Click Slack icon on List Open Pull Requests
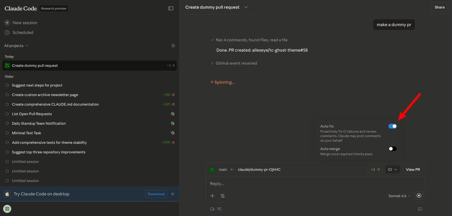The height and width of the screenshot is (216, 452). pos(173,114)
